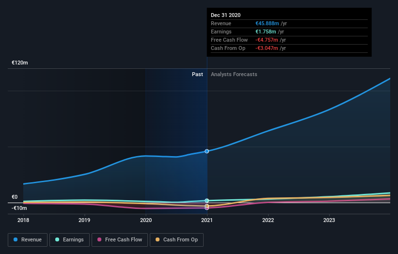Click the €45.888m revenue value
398x254 pixels.
coord(267,23)
